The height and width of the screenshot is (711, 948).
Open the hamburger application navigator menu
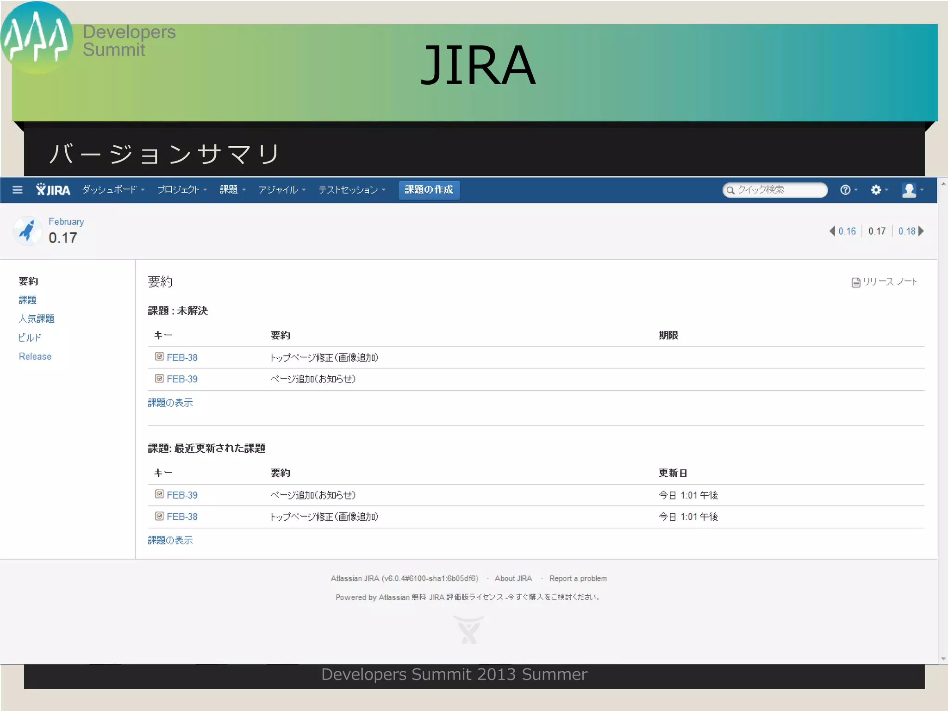(18, 190)
